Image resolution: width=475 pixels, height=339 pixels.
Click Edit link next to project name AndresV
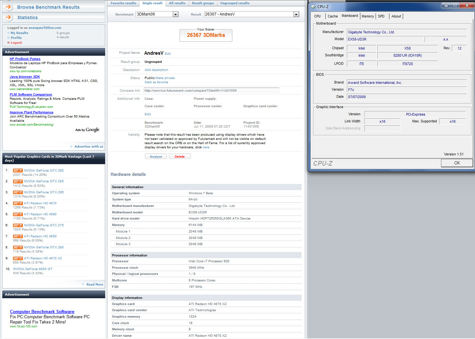(x=168, y=54)
